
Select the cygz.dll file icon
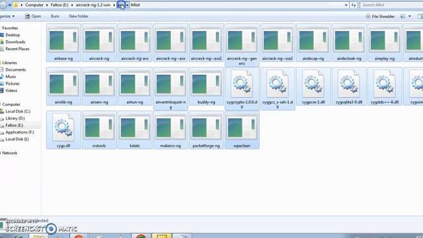[63, 128]
